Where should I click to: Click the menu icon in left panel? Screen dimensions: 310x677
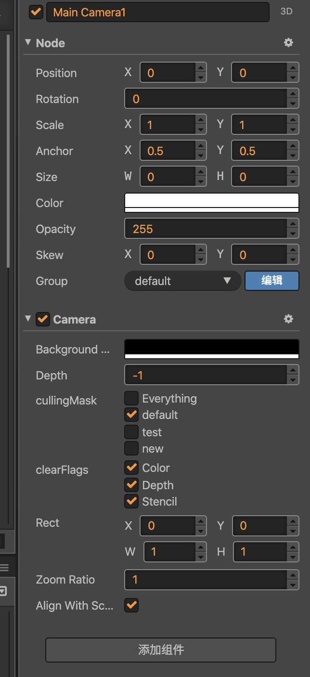coord(4,568)
